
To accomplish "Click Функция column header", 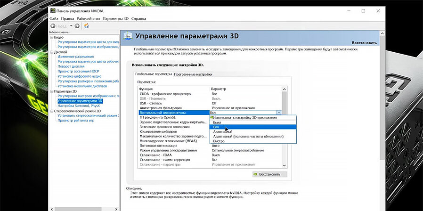I will 146,89.
